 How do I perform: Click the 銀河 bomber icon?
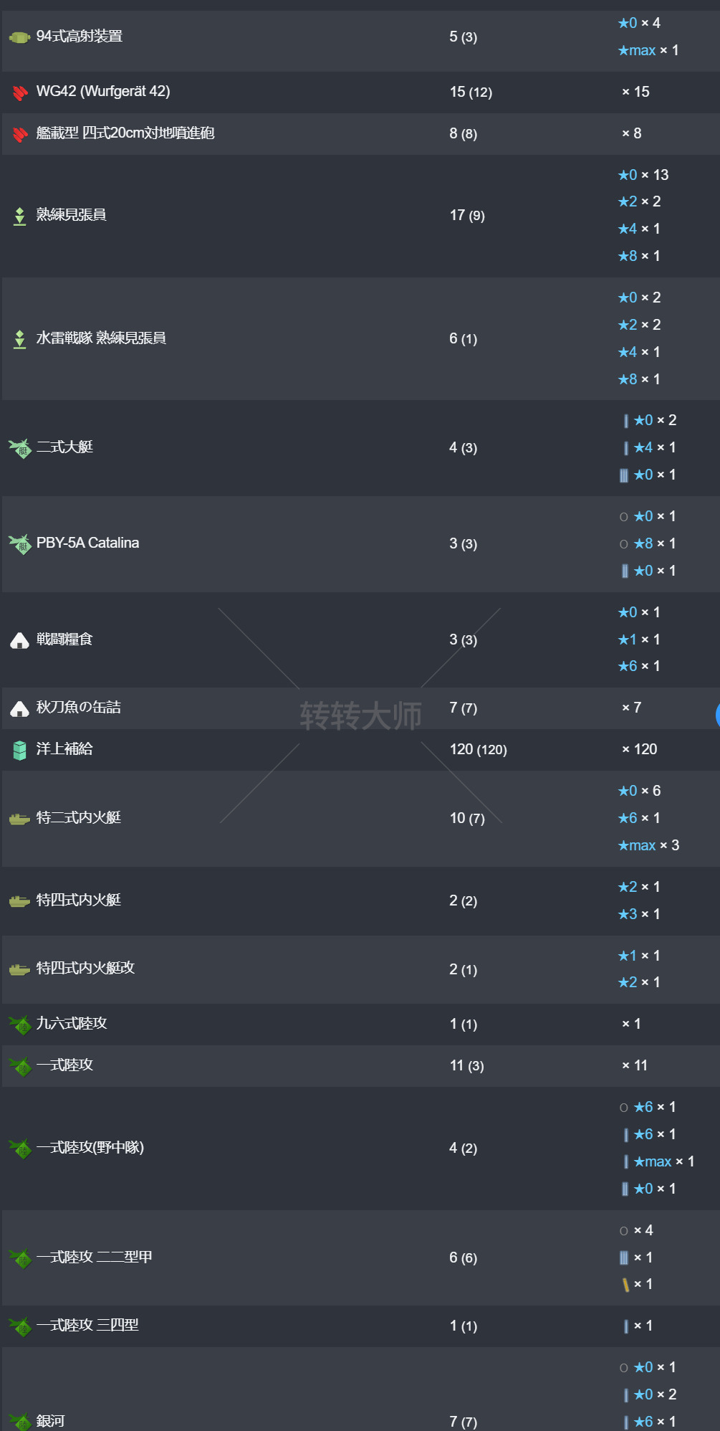19,1421
